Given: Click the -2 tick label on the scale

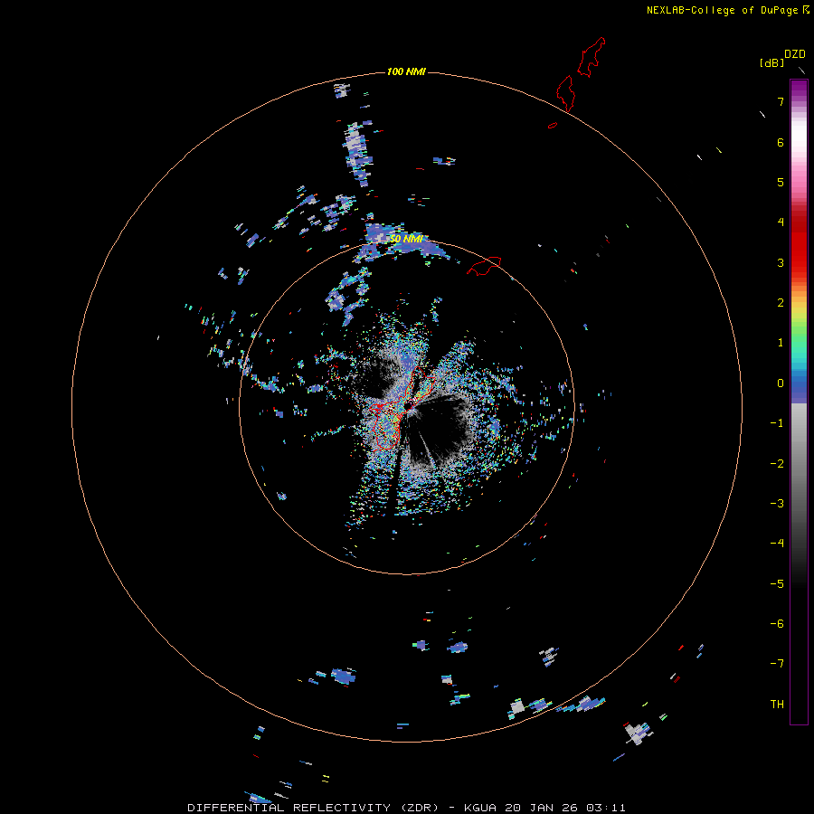Looking at the screenshot, I should click(x=777, y=464).
